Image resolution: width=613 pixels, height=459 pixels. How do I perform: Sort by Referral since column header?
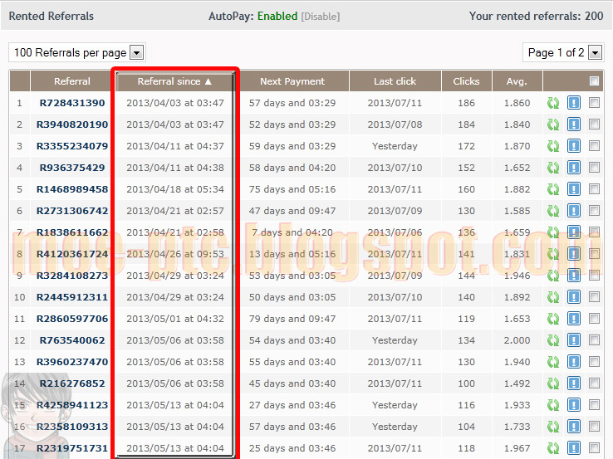[x=174, y=81]
